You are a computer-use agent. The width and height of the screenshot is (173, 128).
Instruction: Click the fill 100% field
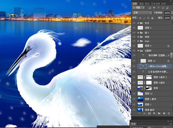coord(167,18)
